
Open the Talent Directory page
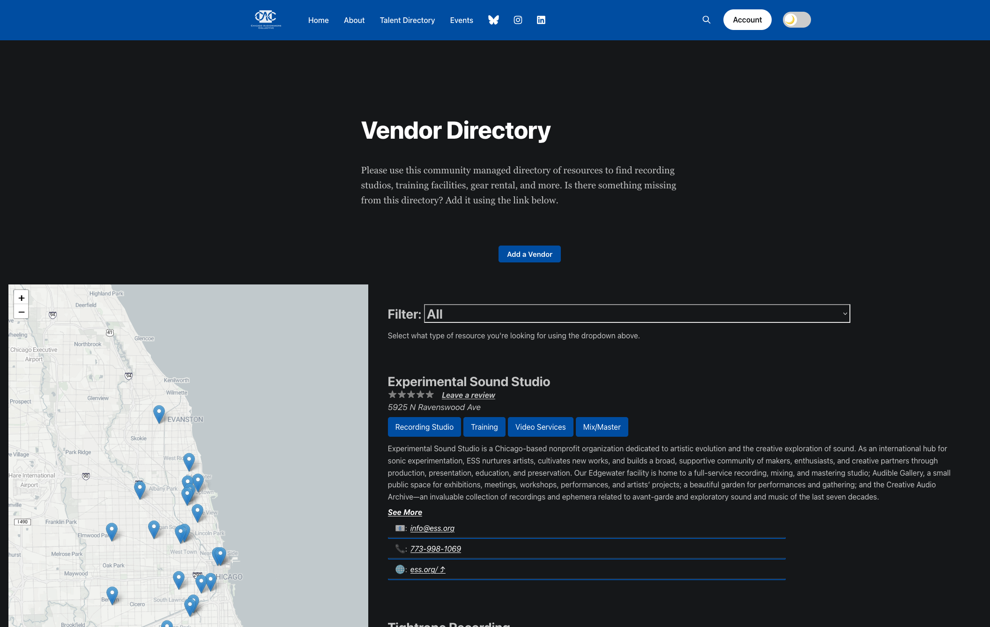(407, 20)
